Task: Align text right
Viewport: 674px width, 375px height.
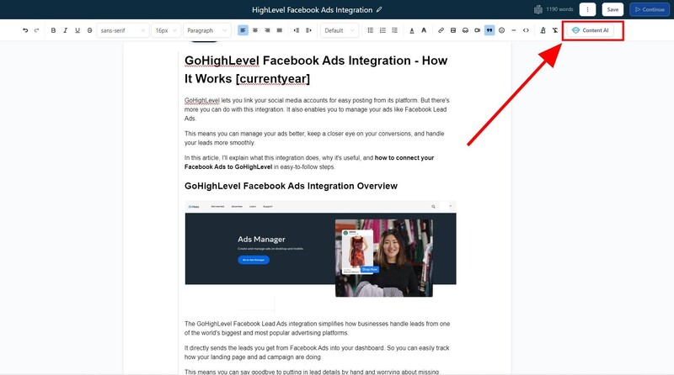Action: [x=267, y=30]
